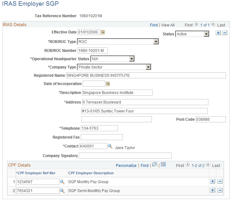The image size is (232, 201).
Task: Open calendar picker for Date of Incorporation
Action: click(x=108, y=84)
